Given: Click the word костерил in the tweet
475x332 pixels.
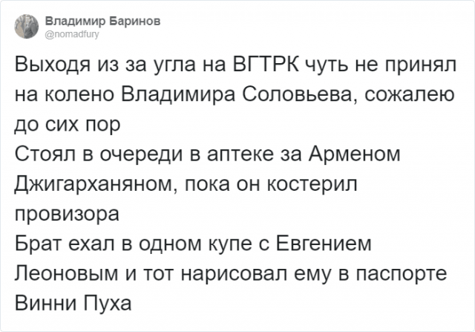Looking at the screenshot, I should 312,184.
